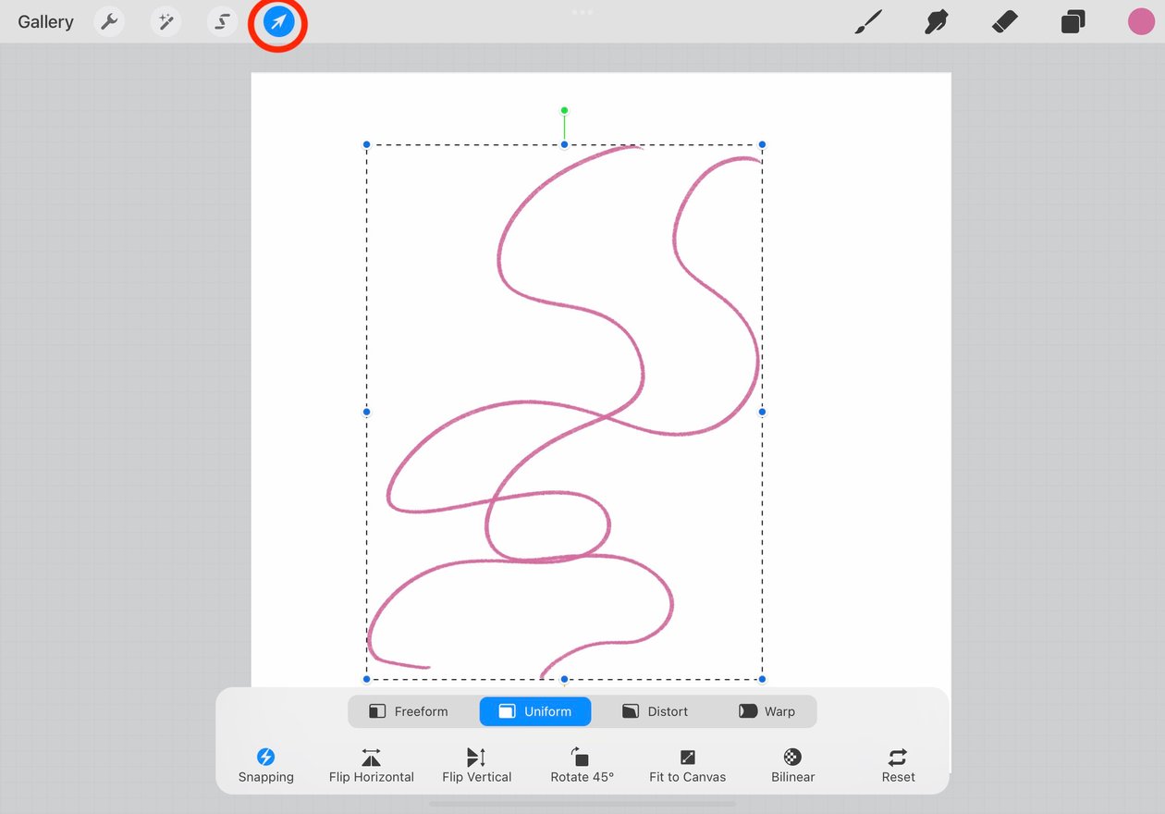Viewport: 1165px width, 814px height.
Task: Flip the selection horizontally
Action: (x=372, y=766)
